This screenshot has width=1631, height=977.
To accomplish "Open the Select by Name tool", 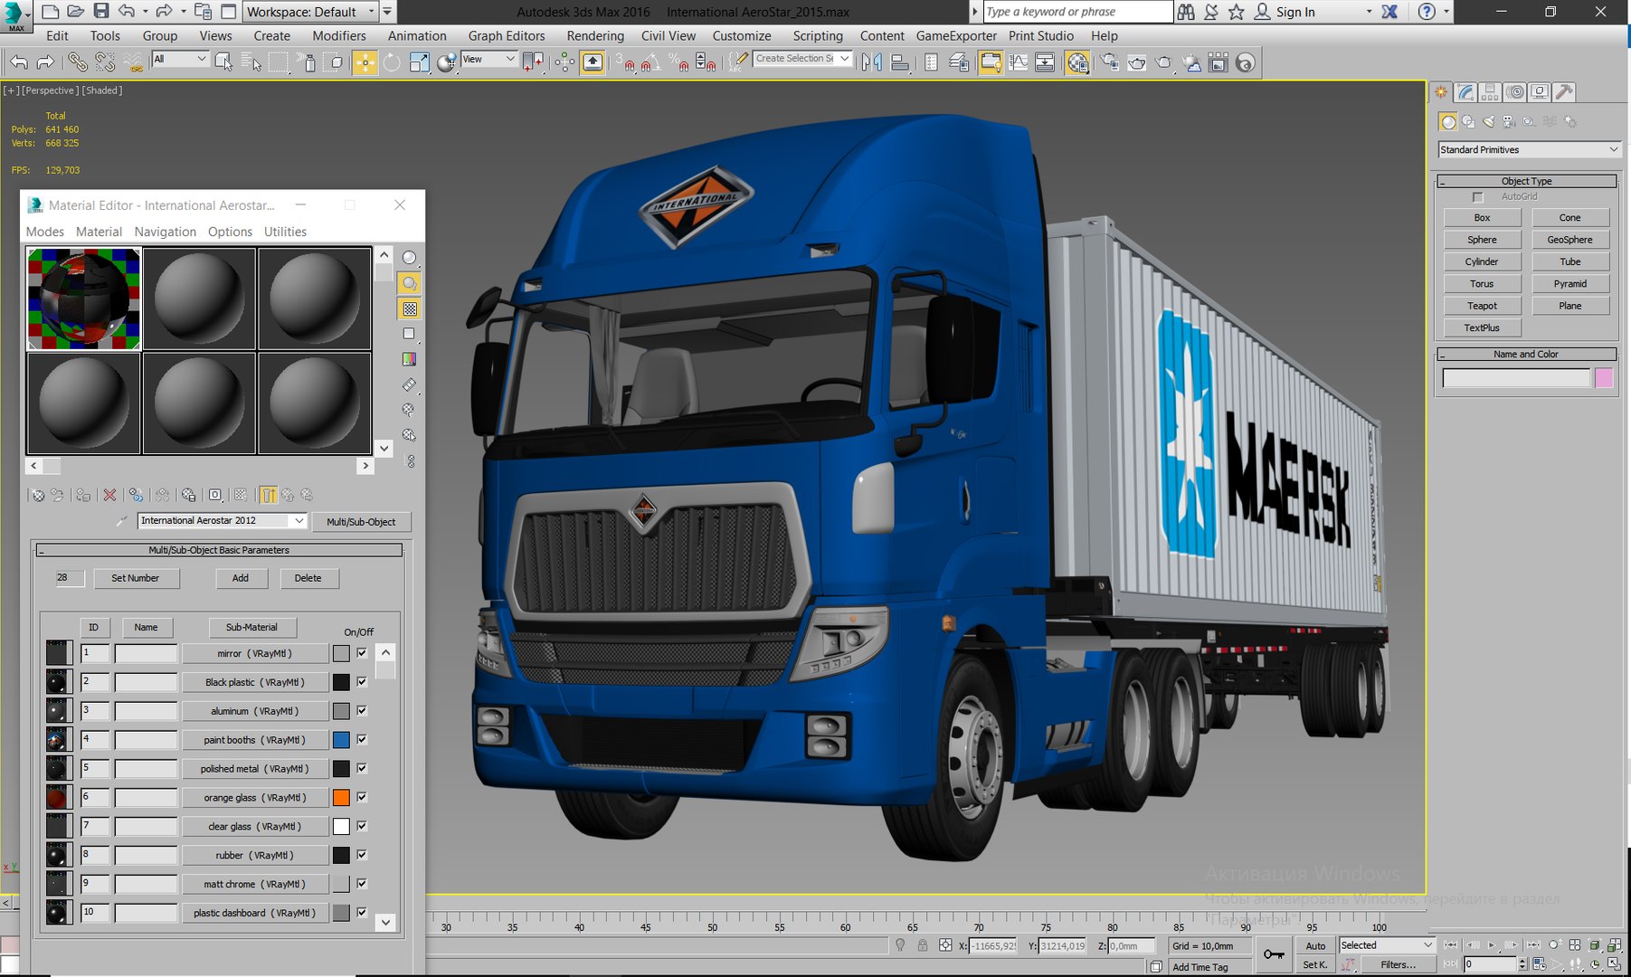I will coord(251,62).
